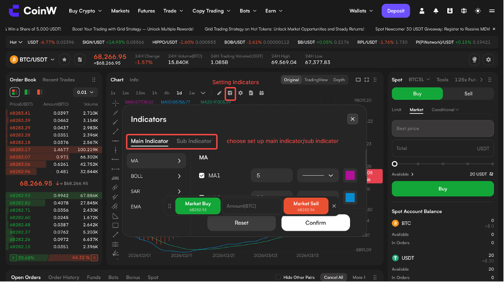Select the Limit order tab

396,110
